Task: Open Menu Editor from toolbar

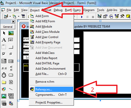Action: (x=23, y=16)
